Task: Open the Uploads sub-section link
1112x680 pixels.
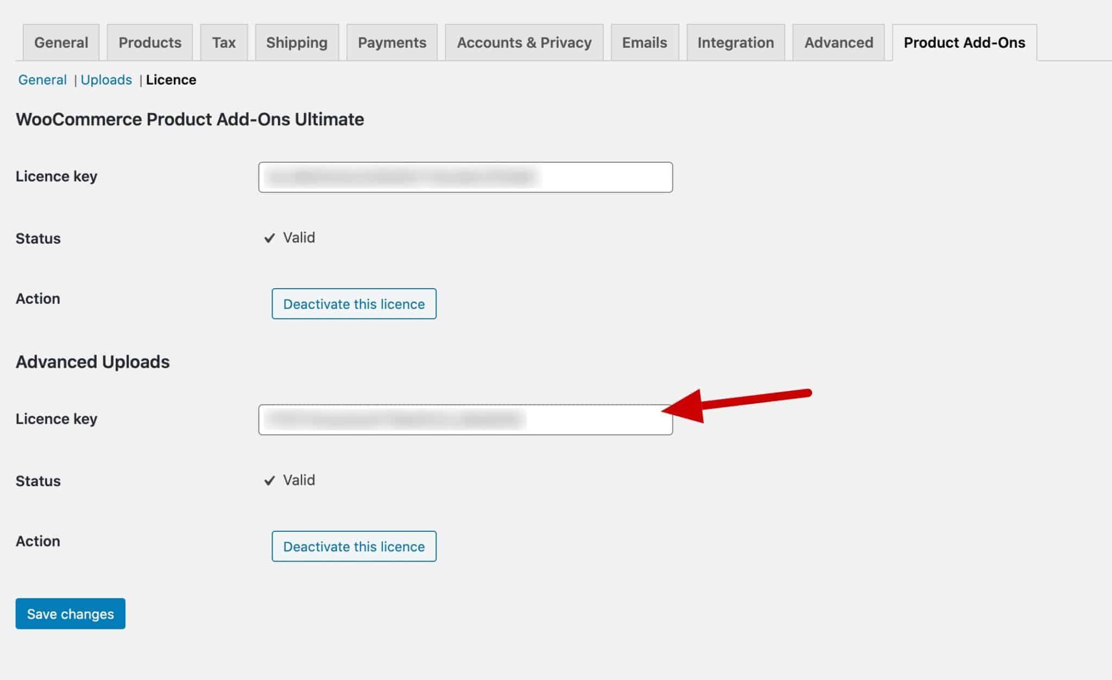Action: 106,79
